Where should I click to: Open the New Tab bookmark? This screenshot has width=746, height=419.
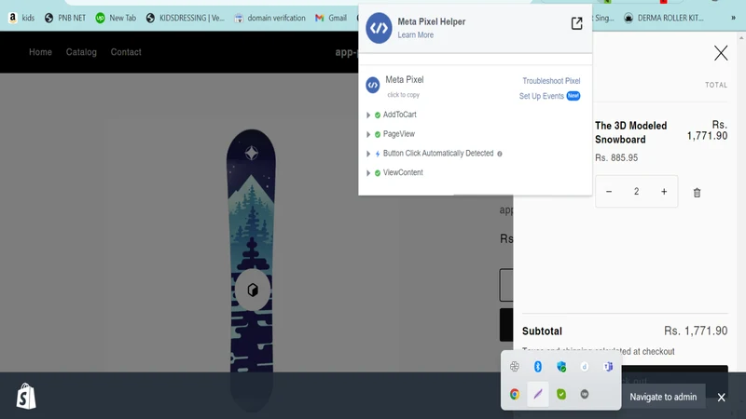point(116,18)
